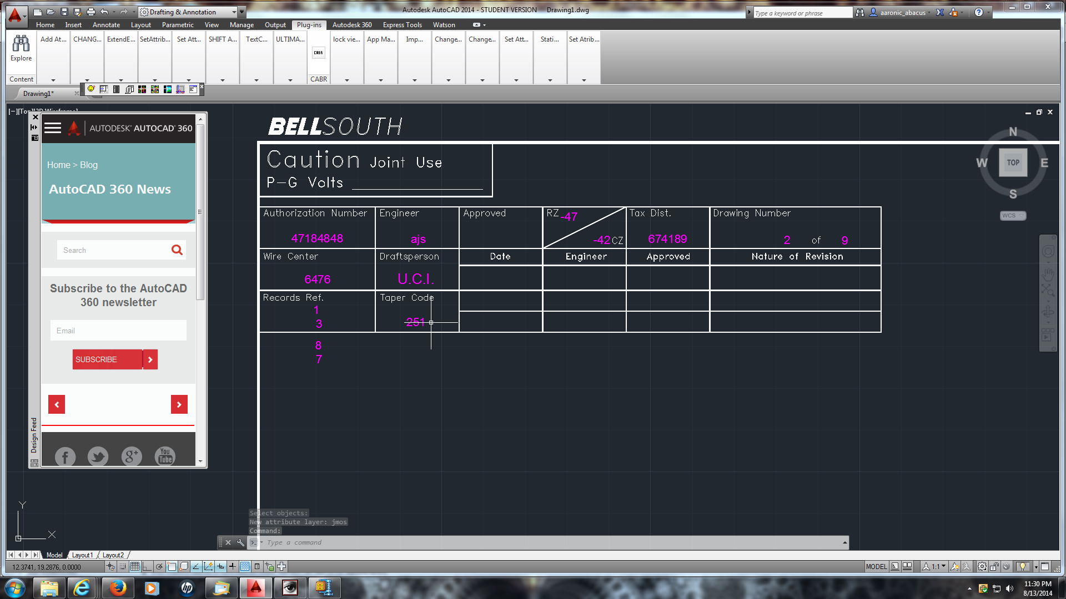
Task: Click the CABR plug-in icon
Action: tap(318, 53)
